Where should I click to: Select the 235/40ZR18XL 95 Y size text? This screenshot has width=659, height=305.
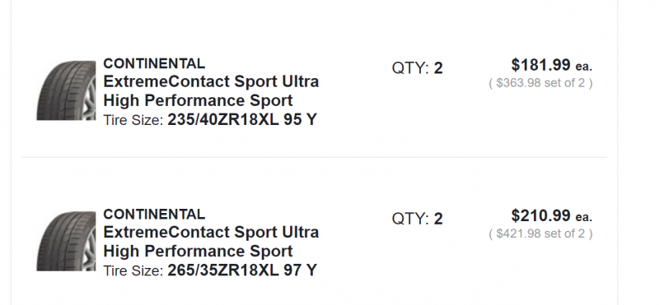pos(242,119)
